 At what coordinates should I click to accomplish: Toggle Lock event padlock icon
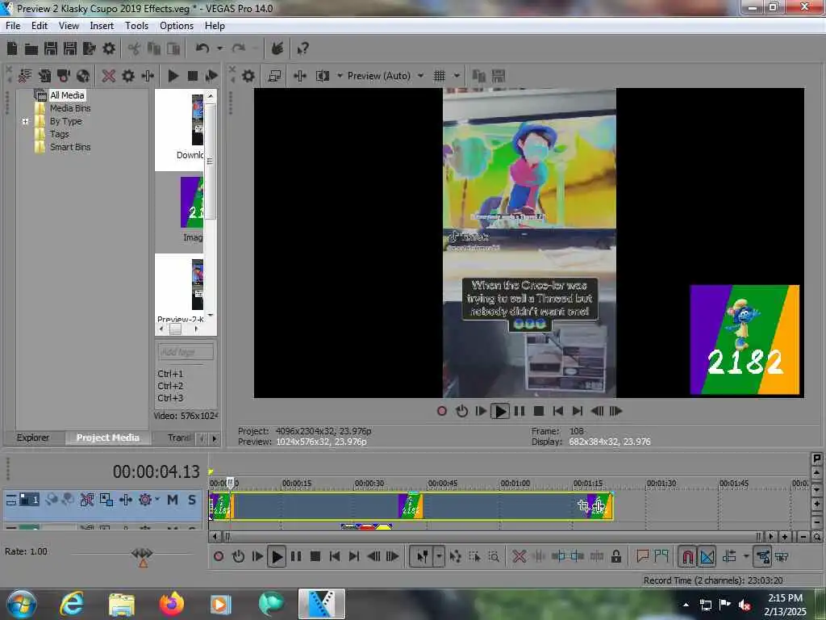(615, 556)
